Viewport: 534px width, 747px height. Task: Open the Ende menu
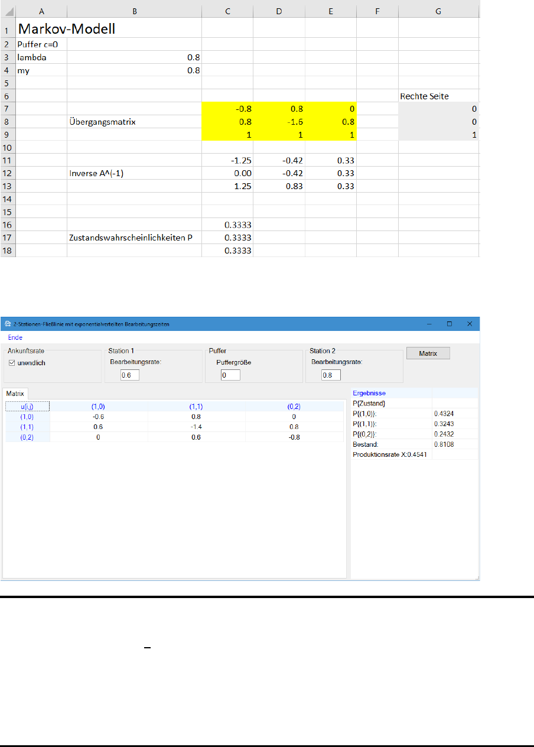pos(15,337)
